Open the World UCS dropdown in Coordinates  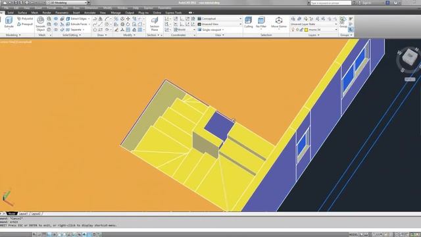[x=184, y=30]
